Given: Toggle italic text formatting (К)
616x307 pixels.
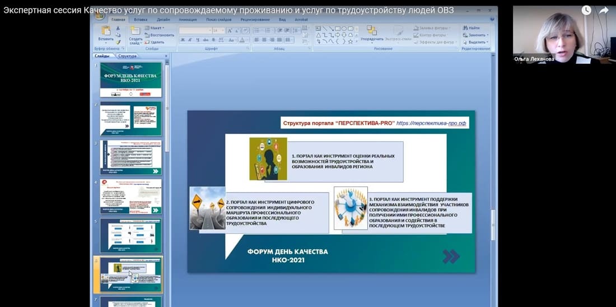Looking at the screenshot, I should pos(190,40).
